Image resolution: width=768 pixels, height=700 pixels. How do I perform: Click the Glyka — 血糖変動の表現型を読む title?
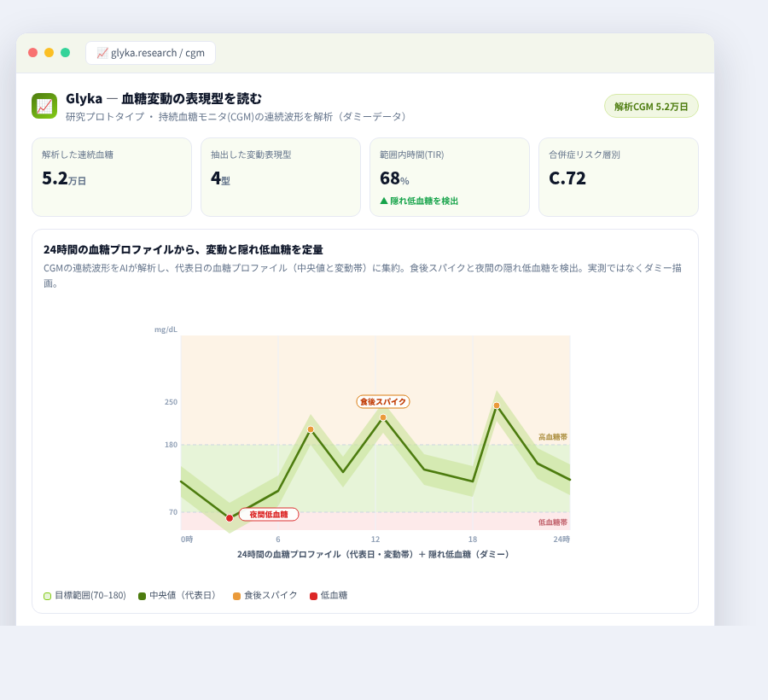(x=164, y=98)
